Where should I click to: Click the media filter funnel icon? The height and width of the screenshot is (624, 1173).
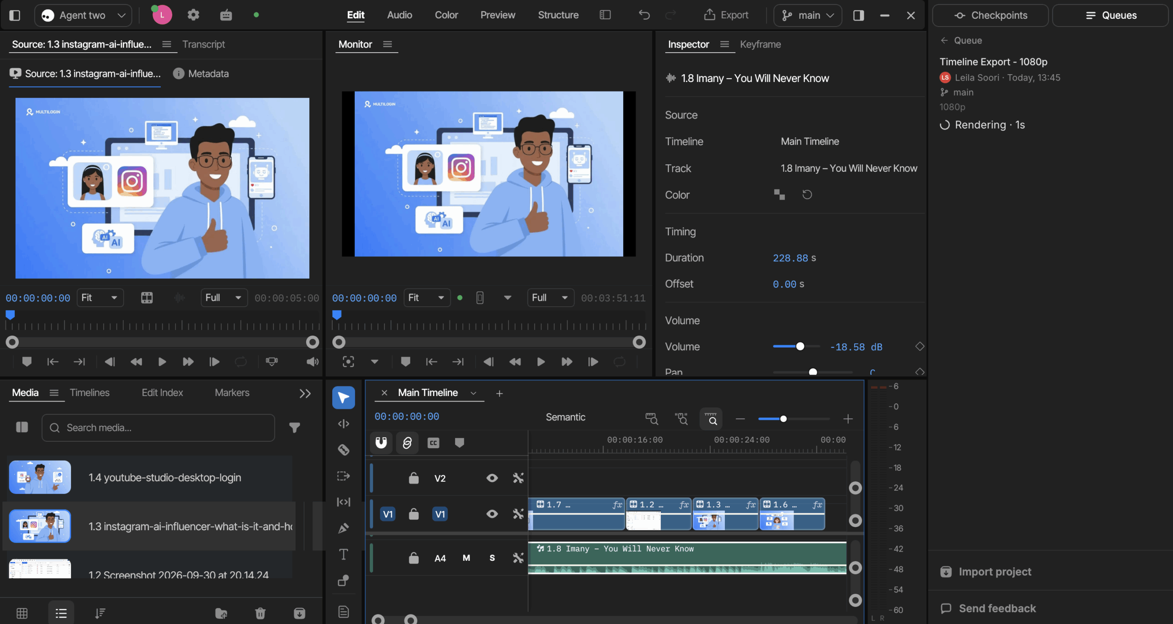point(295,428)
